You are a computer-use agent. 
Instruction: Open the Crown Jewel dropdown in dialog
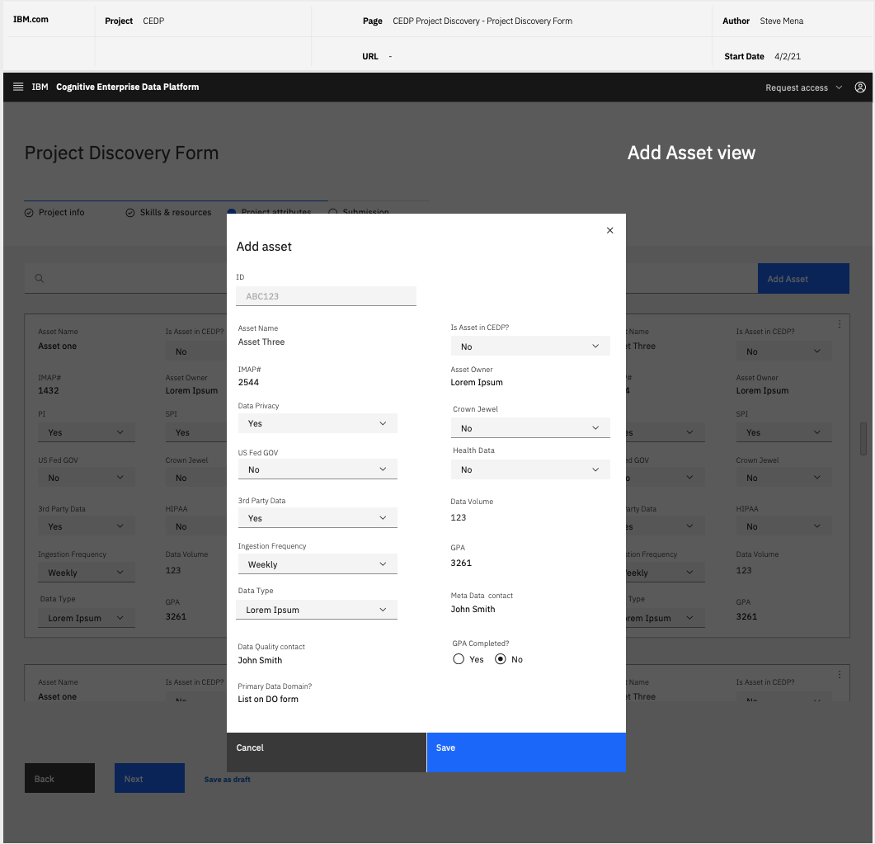tap(530, 428)
